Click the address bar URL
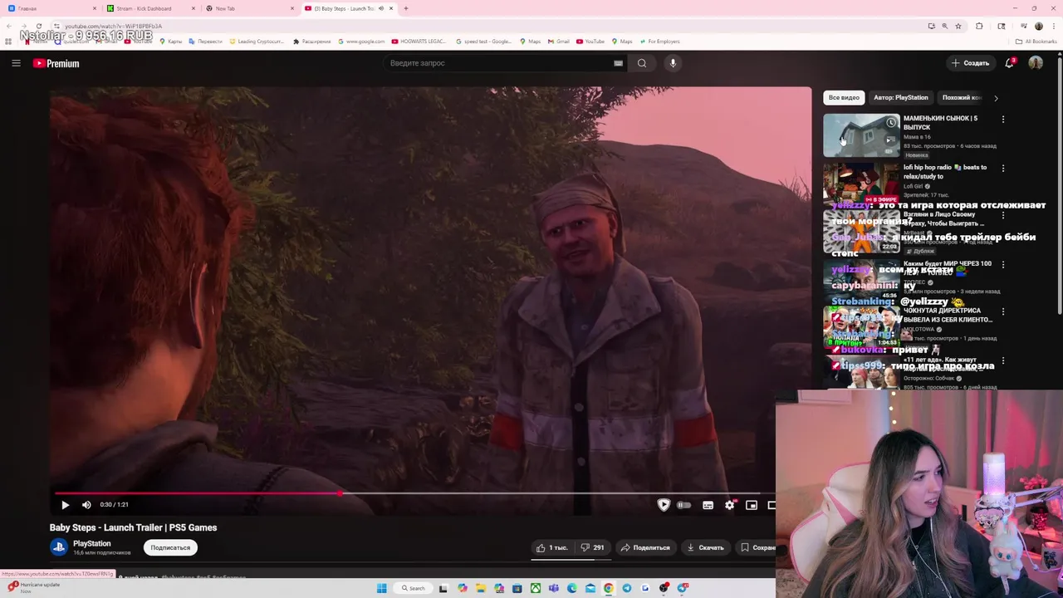 (x=114, y=27)
